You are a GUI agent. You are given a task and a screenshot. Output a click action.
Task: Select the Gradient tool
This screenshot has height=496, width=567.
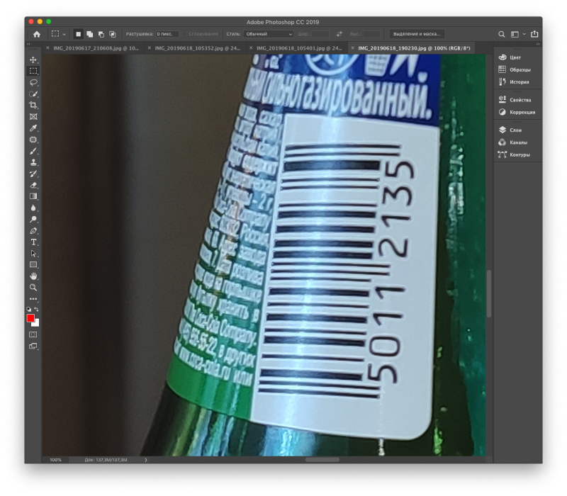33,196
